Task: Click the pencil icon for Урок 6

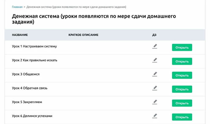Action: (x=155, y=116)
